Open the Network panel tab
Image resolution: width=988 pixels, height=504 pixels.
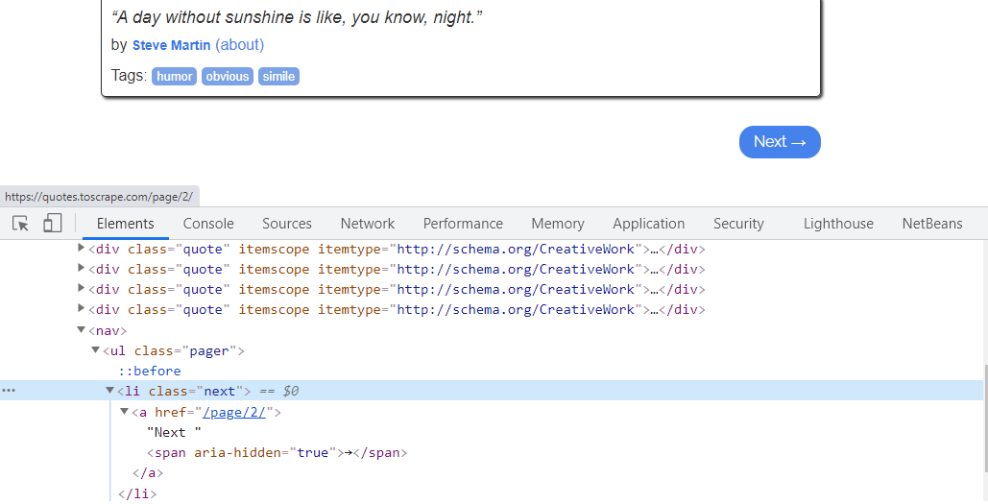tap(368, 224)
